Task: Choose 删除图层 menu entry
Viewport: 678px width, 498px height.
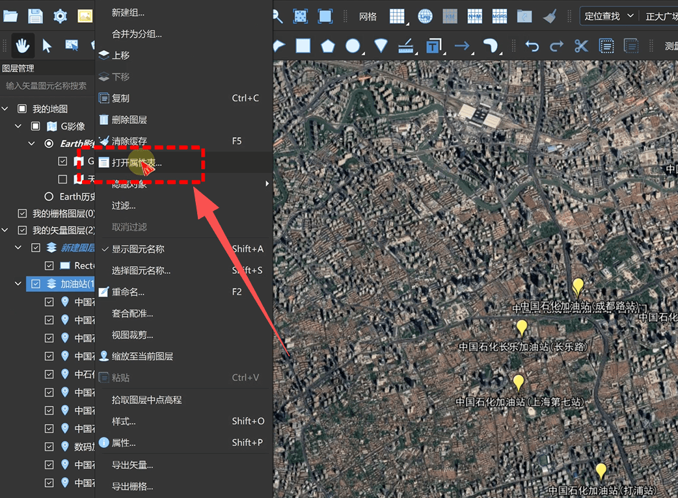Action: pyautogui.click(x=183, y=120)
